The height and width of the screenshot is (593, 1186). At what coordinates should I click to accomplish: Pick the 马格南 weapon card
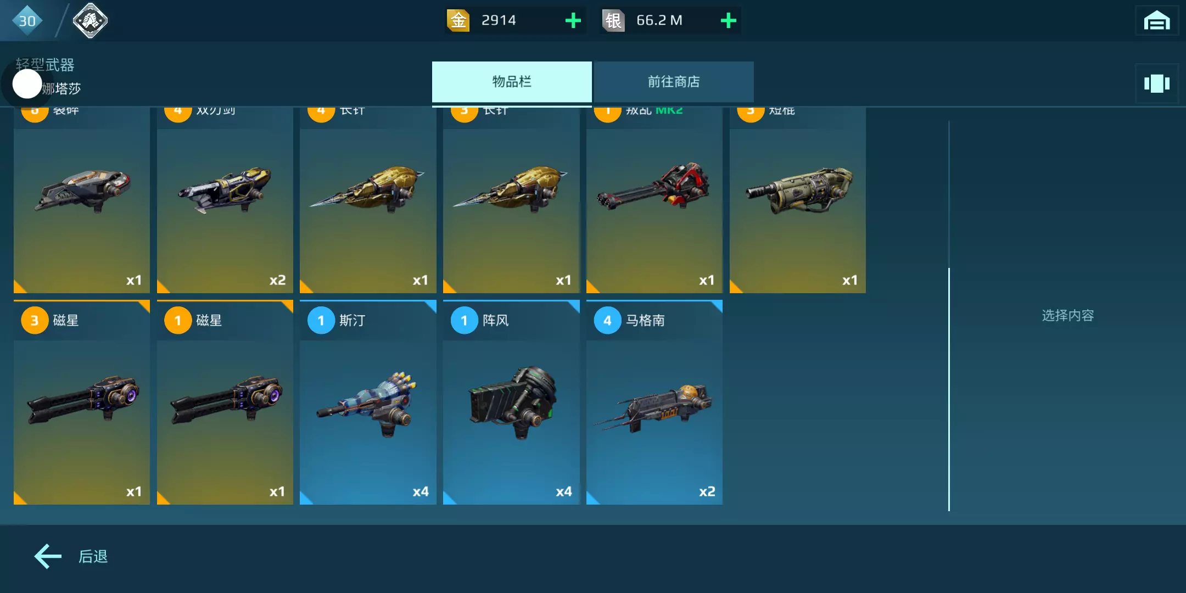point(654,402)
